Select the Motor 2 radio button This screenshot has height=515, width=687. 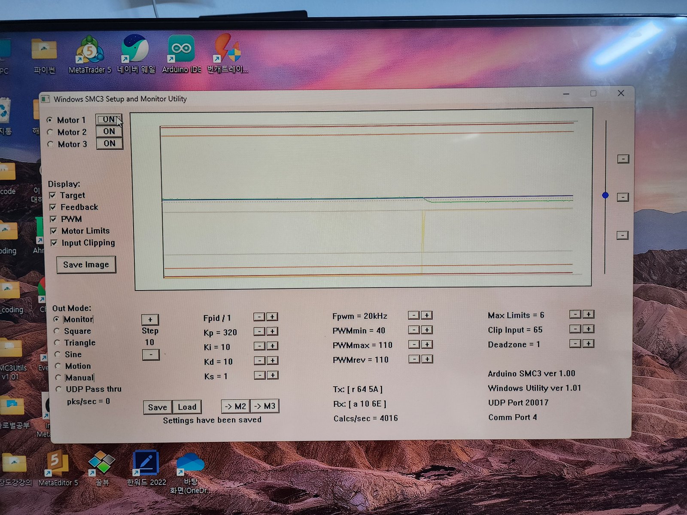(x=51, y=132)
